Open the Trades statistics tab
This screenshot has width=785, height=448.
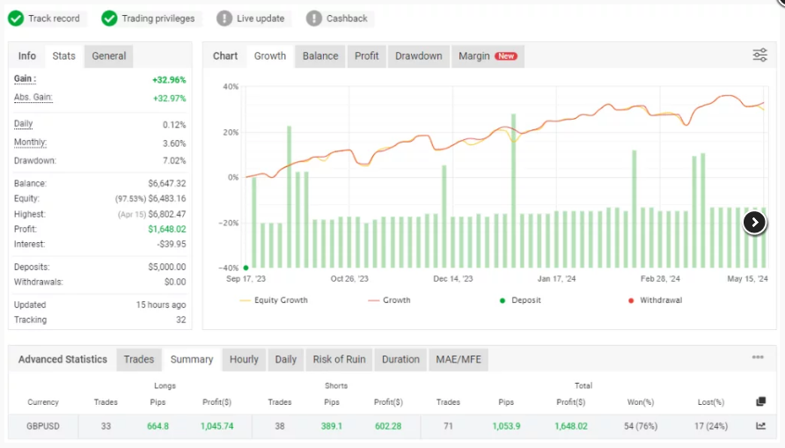click(x=139, y=359)
